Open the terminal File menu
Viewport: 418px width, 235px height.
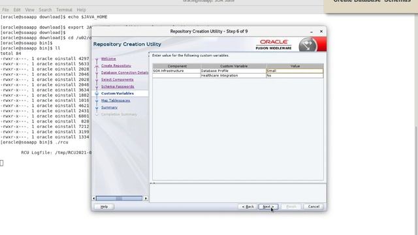5,10
